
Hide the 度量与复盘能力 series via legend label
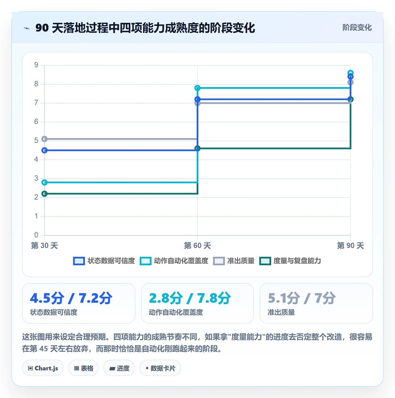click(297, 261)
